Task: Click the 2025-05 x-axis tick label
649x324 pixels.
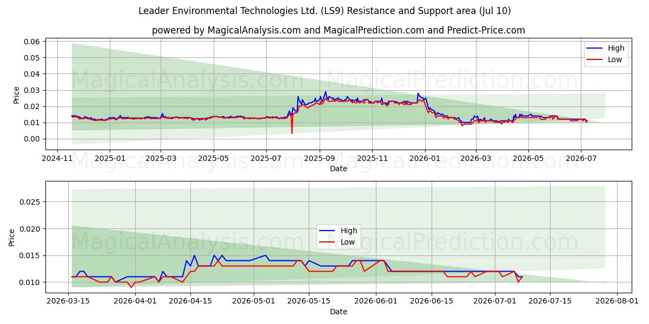Action: 214,159
